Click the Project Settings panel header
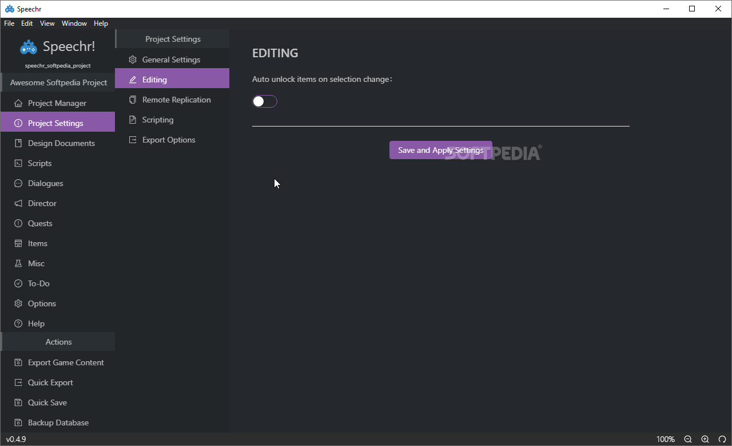Screen dimensions: 732x446 click(173, 39)
